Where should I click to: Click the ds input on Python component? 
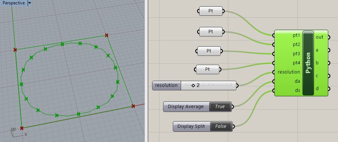point(297,90)
